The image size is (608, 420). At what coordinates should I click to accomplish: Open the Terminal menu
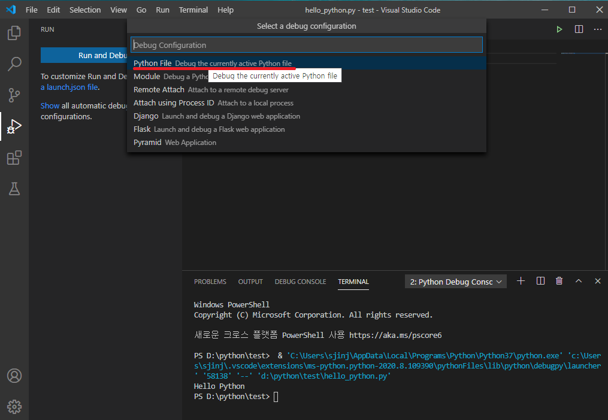click(193, 10)
